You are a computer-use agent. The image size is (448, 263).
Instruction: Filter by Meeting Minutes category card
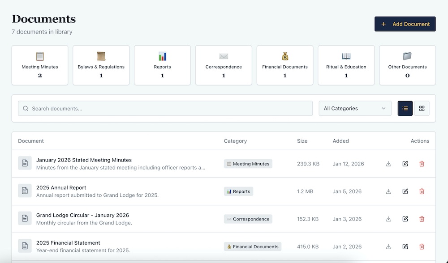(x=40, y=65)
